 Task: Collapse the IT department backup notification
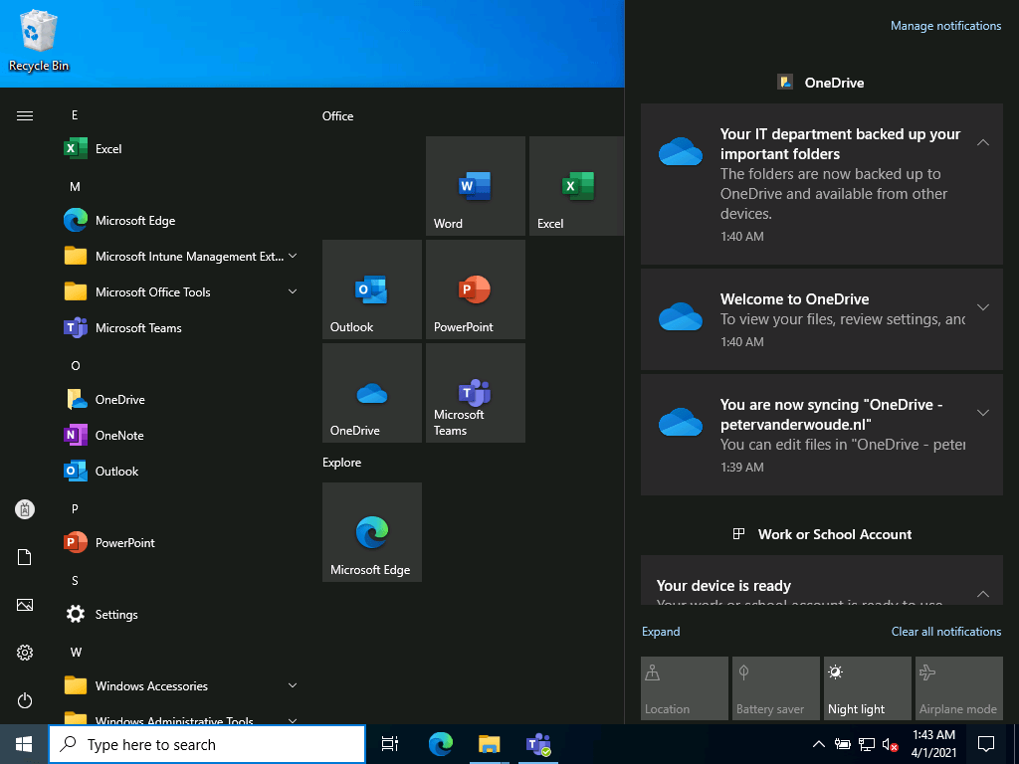[983, 141]
